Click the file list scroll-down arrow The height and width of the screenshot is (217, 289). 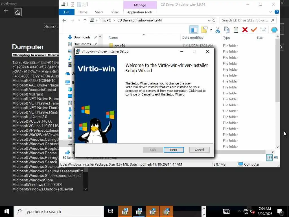click(x=278, y=147)
